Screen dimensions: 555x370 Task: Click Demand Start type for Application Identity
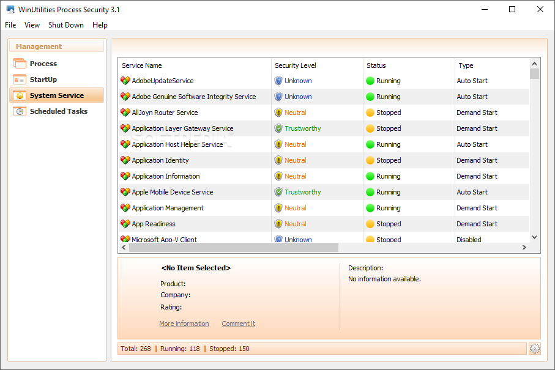(x=477, y=160)
